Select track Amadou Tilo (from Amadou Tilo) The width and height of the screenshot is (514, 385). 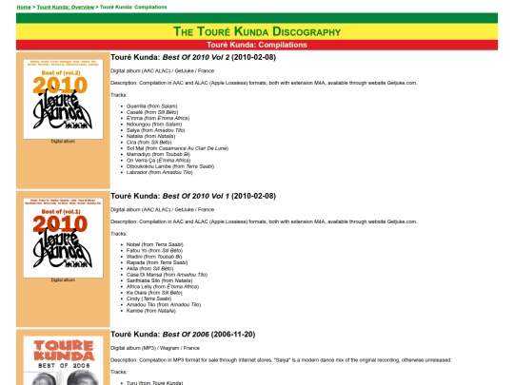(x=164, y=305)
